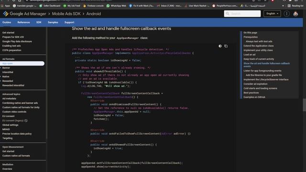
Task: Jump to Keep track of current activity
Action: tap(259, 59)
